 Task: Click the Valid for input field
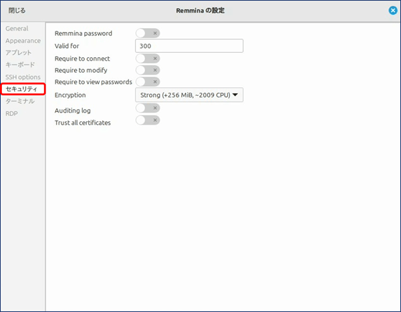189,46
